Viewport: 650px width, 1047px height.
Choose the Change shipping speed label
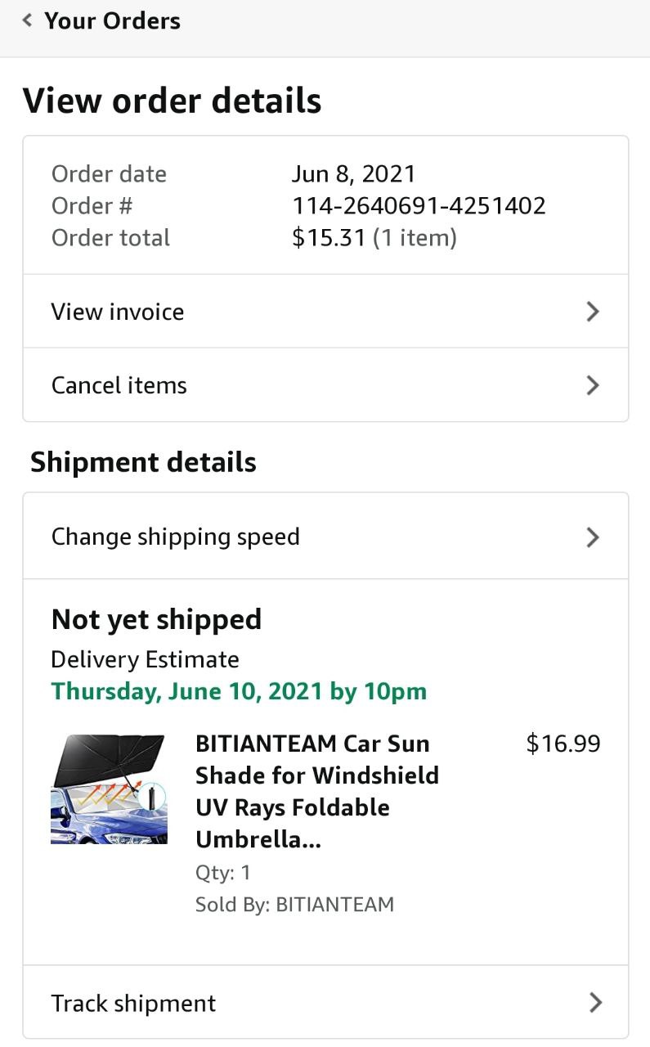pyautogui.click(x=176, y=537)
